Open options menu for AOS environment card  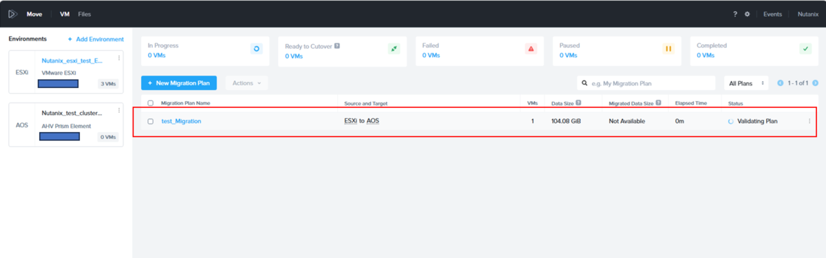coord(119,110)
